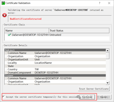
Task: Click the Unit value in Subject
Action: coord(37,60)
